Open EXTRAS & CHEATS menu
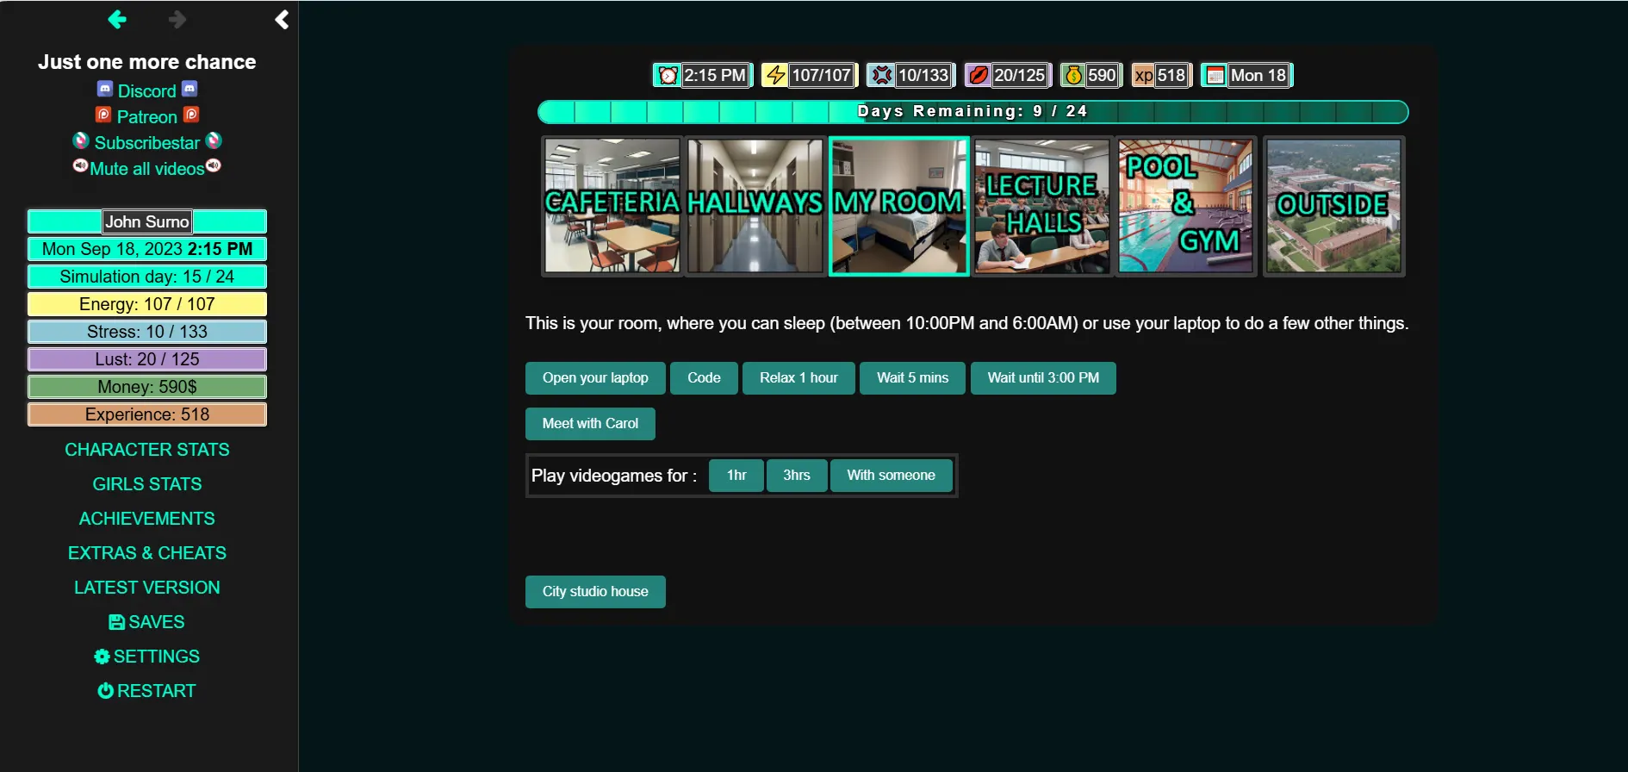Screen dimensions: 1628x772 tap(147, 553)
